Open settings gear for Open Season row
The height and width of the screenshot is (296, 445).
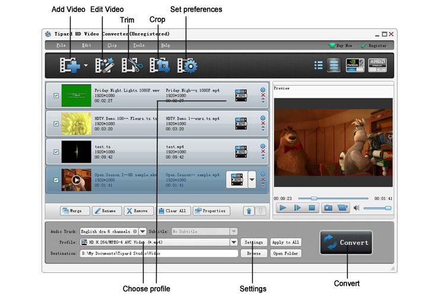[263, 174]
